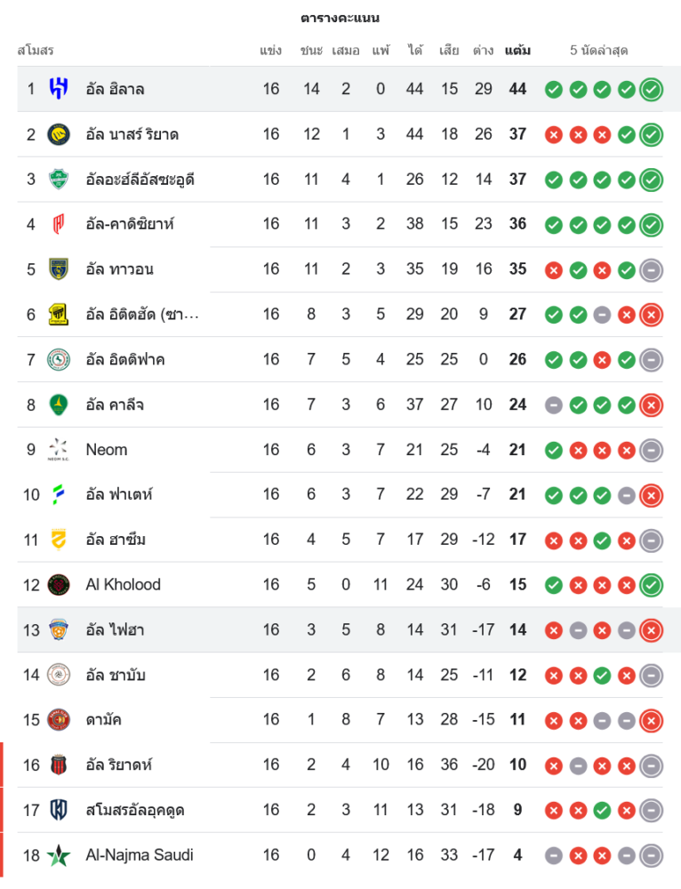Click the Al Hilal club logo
The image size is (681, 889).
pyautogui.click(x=59, y=89)
